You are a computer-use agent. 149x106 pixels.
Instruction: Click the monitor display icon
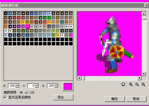[123, 84]
